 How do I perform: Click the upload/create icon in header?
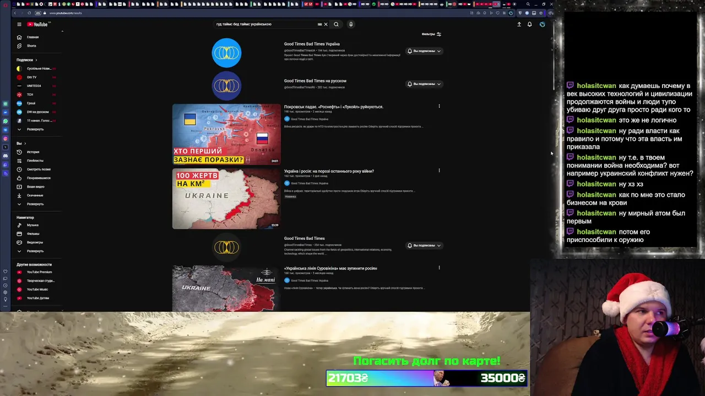(519, 24)
